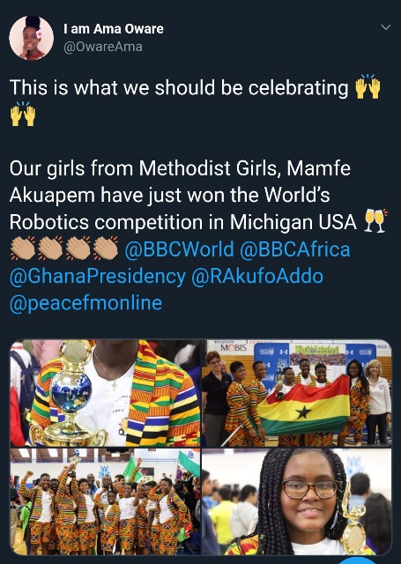
Task: View the team celebrating group photo
Action: tap(105, 501)
